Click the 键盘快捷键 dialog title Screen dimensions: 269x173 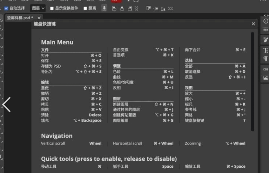coord(44,24)
